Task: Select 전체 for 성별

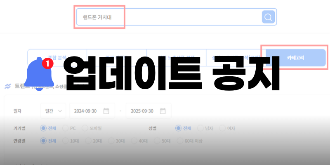Action: coord(179,128)
